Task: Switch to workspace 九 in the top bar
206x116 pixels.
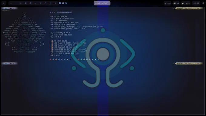Action: [51, 3]
